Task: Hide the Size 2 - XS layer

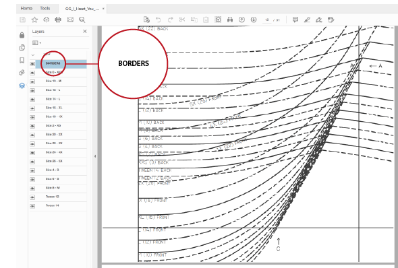Action: [x=32, y=126]
